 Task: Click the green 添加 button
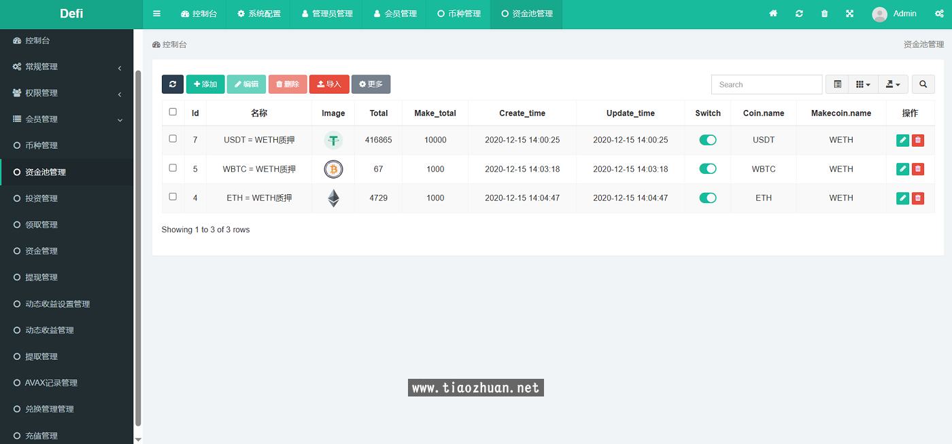pyautogui.click(x=205, y=84)
